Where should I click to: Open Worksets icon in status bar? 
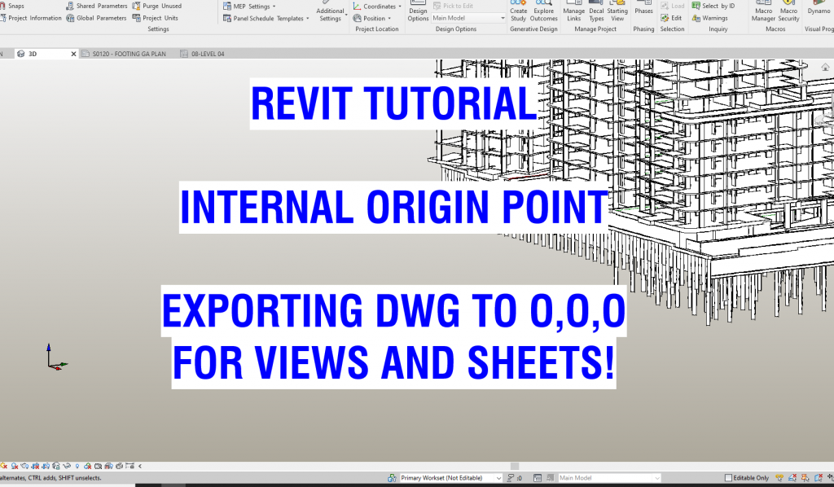tap(393, 478)
